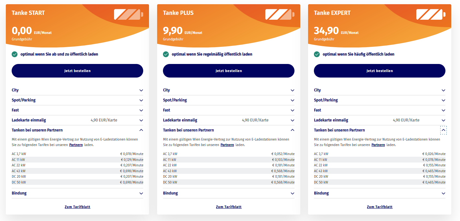Collapse Tanke PLUS partner section via chevron

pos(293,130)
